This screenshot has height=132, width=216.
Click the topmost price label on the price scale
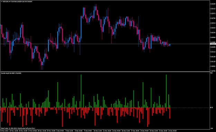(x=213, y=4)
